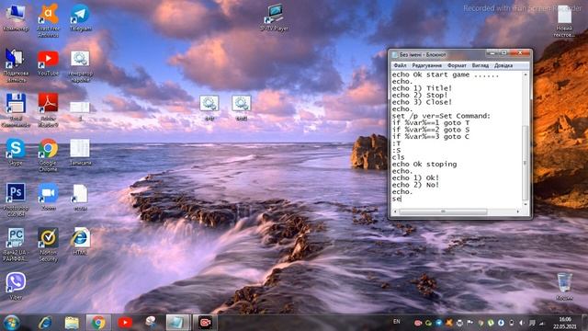The width and height of the screenshot is (588, 331).
Task: Click the Notepad vertical scrollbar down arrow
Action: (x=526, y=204)
